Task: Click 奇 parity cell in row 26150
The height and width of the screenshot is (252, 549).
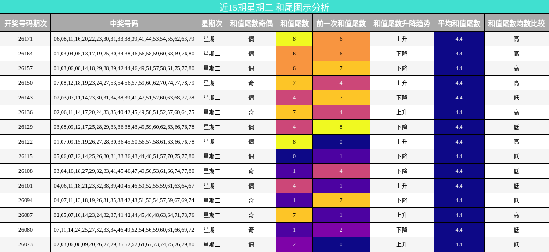Action: click(251, 83)
